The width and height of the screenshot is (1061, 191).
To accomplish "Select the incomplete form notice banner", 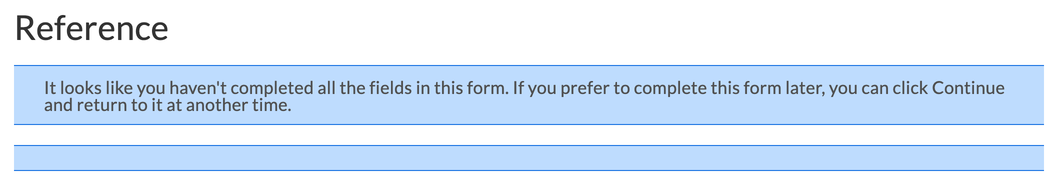I will [x=529, y=95].
